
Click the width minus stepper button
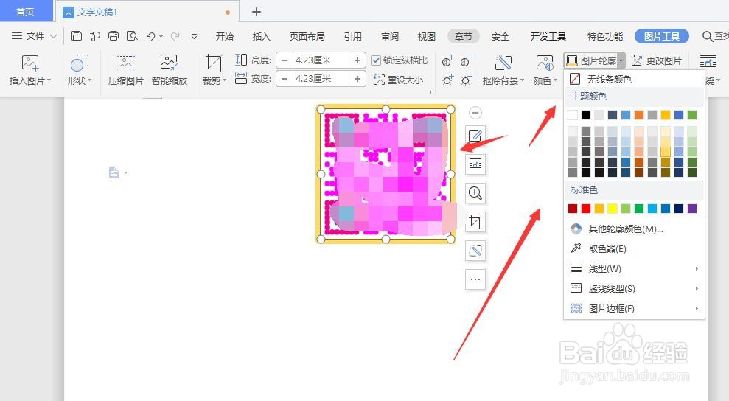[285, 79]
